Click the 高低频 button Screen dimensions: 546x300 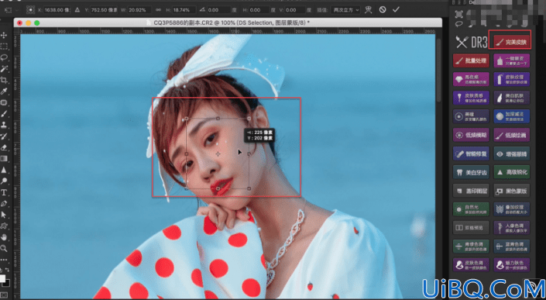(471, 79)
